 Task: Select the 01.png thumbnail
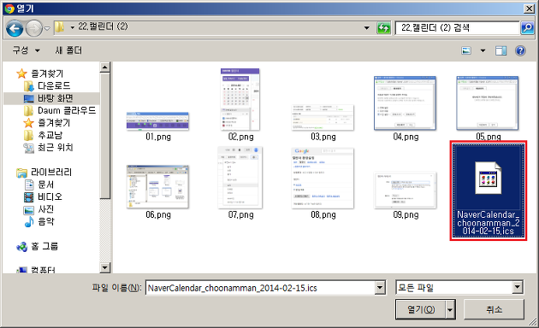pyautogui.click(x=157, y=121)
